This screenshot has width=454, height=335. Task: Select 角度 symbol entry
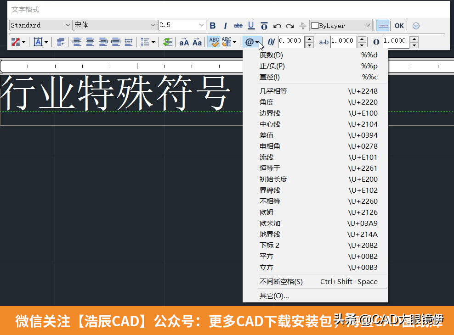[315, 102]
